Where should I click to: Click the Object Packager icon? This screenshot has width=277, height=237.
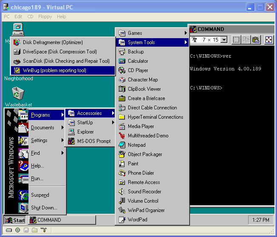click(122, 154)
